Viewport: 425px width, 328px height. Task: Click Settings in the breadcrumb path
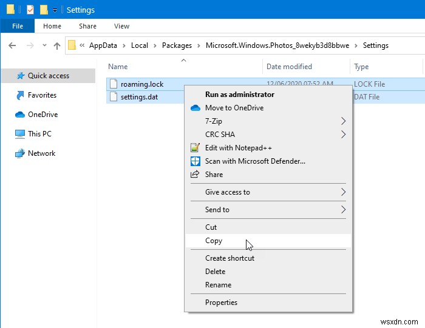coord(376,45)
